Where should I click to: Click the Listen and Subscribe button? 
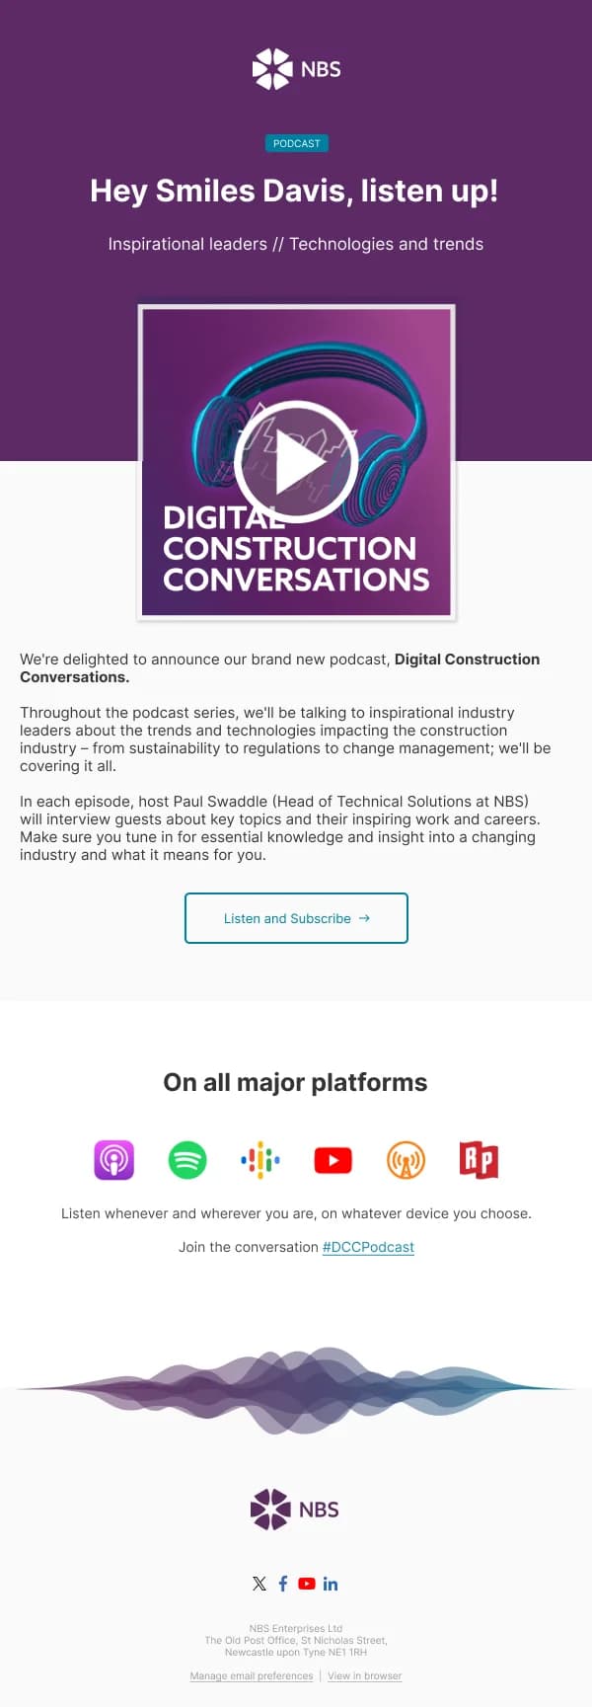pos(296,918)
